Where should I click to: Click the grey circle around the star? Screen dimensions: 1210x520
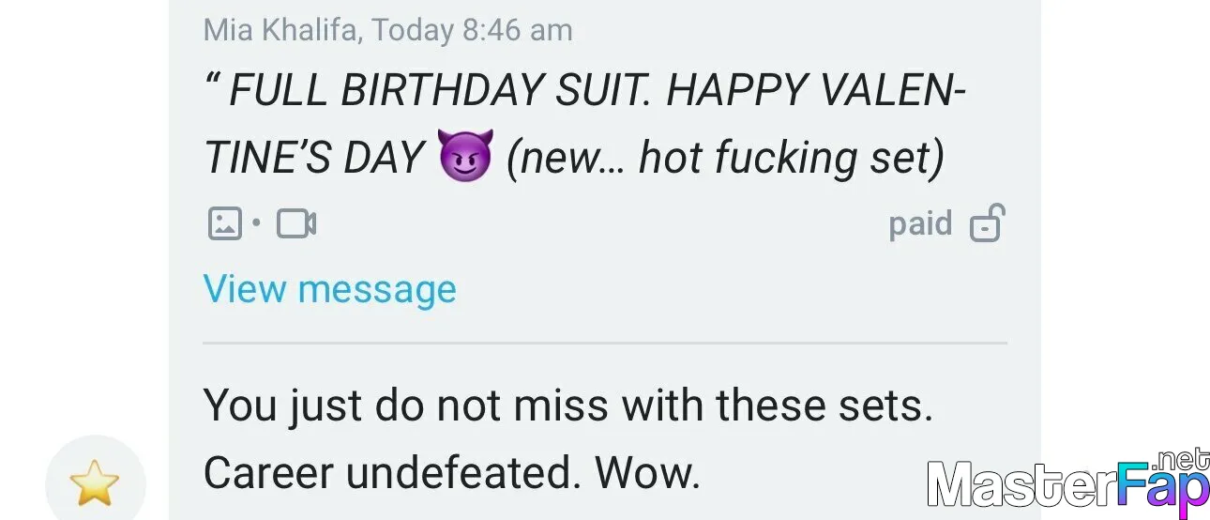(x=95, y=481)
